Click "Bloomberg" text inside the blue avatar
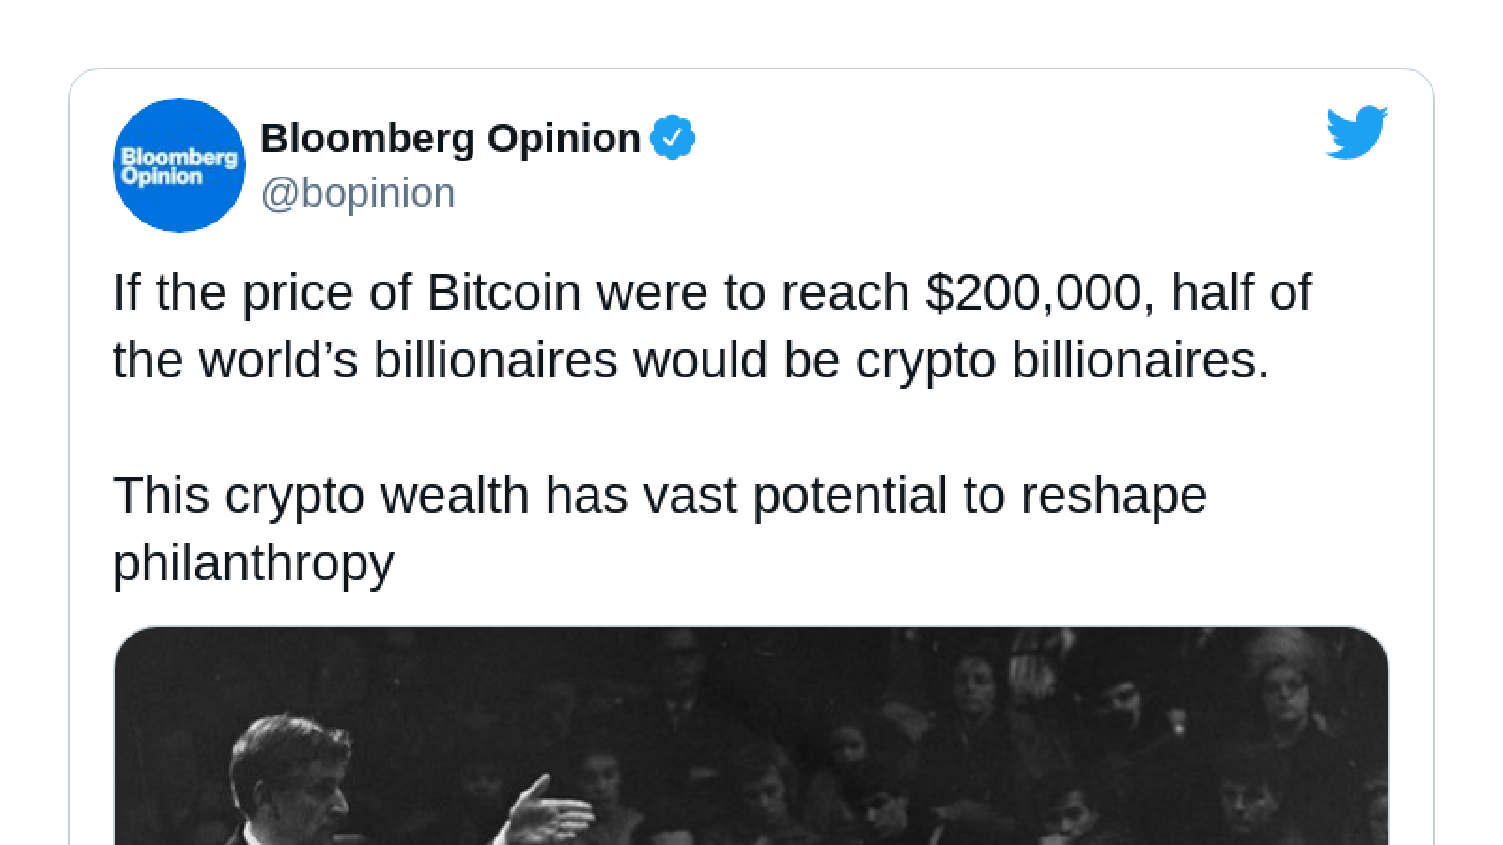Viewport: 1503px width, 845px height. coord(179,158)
